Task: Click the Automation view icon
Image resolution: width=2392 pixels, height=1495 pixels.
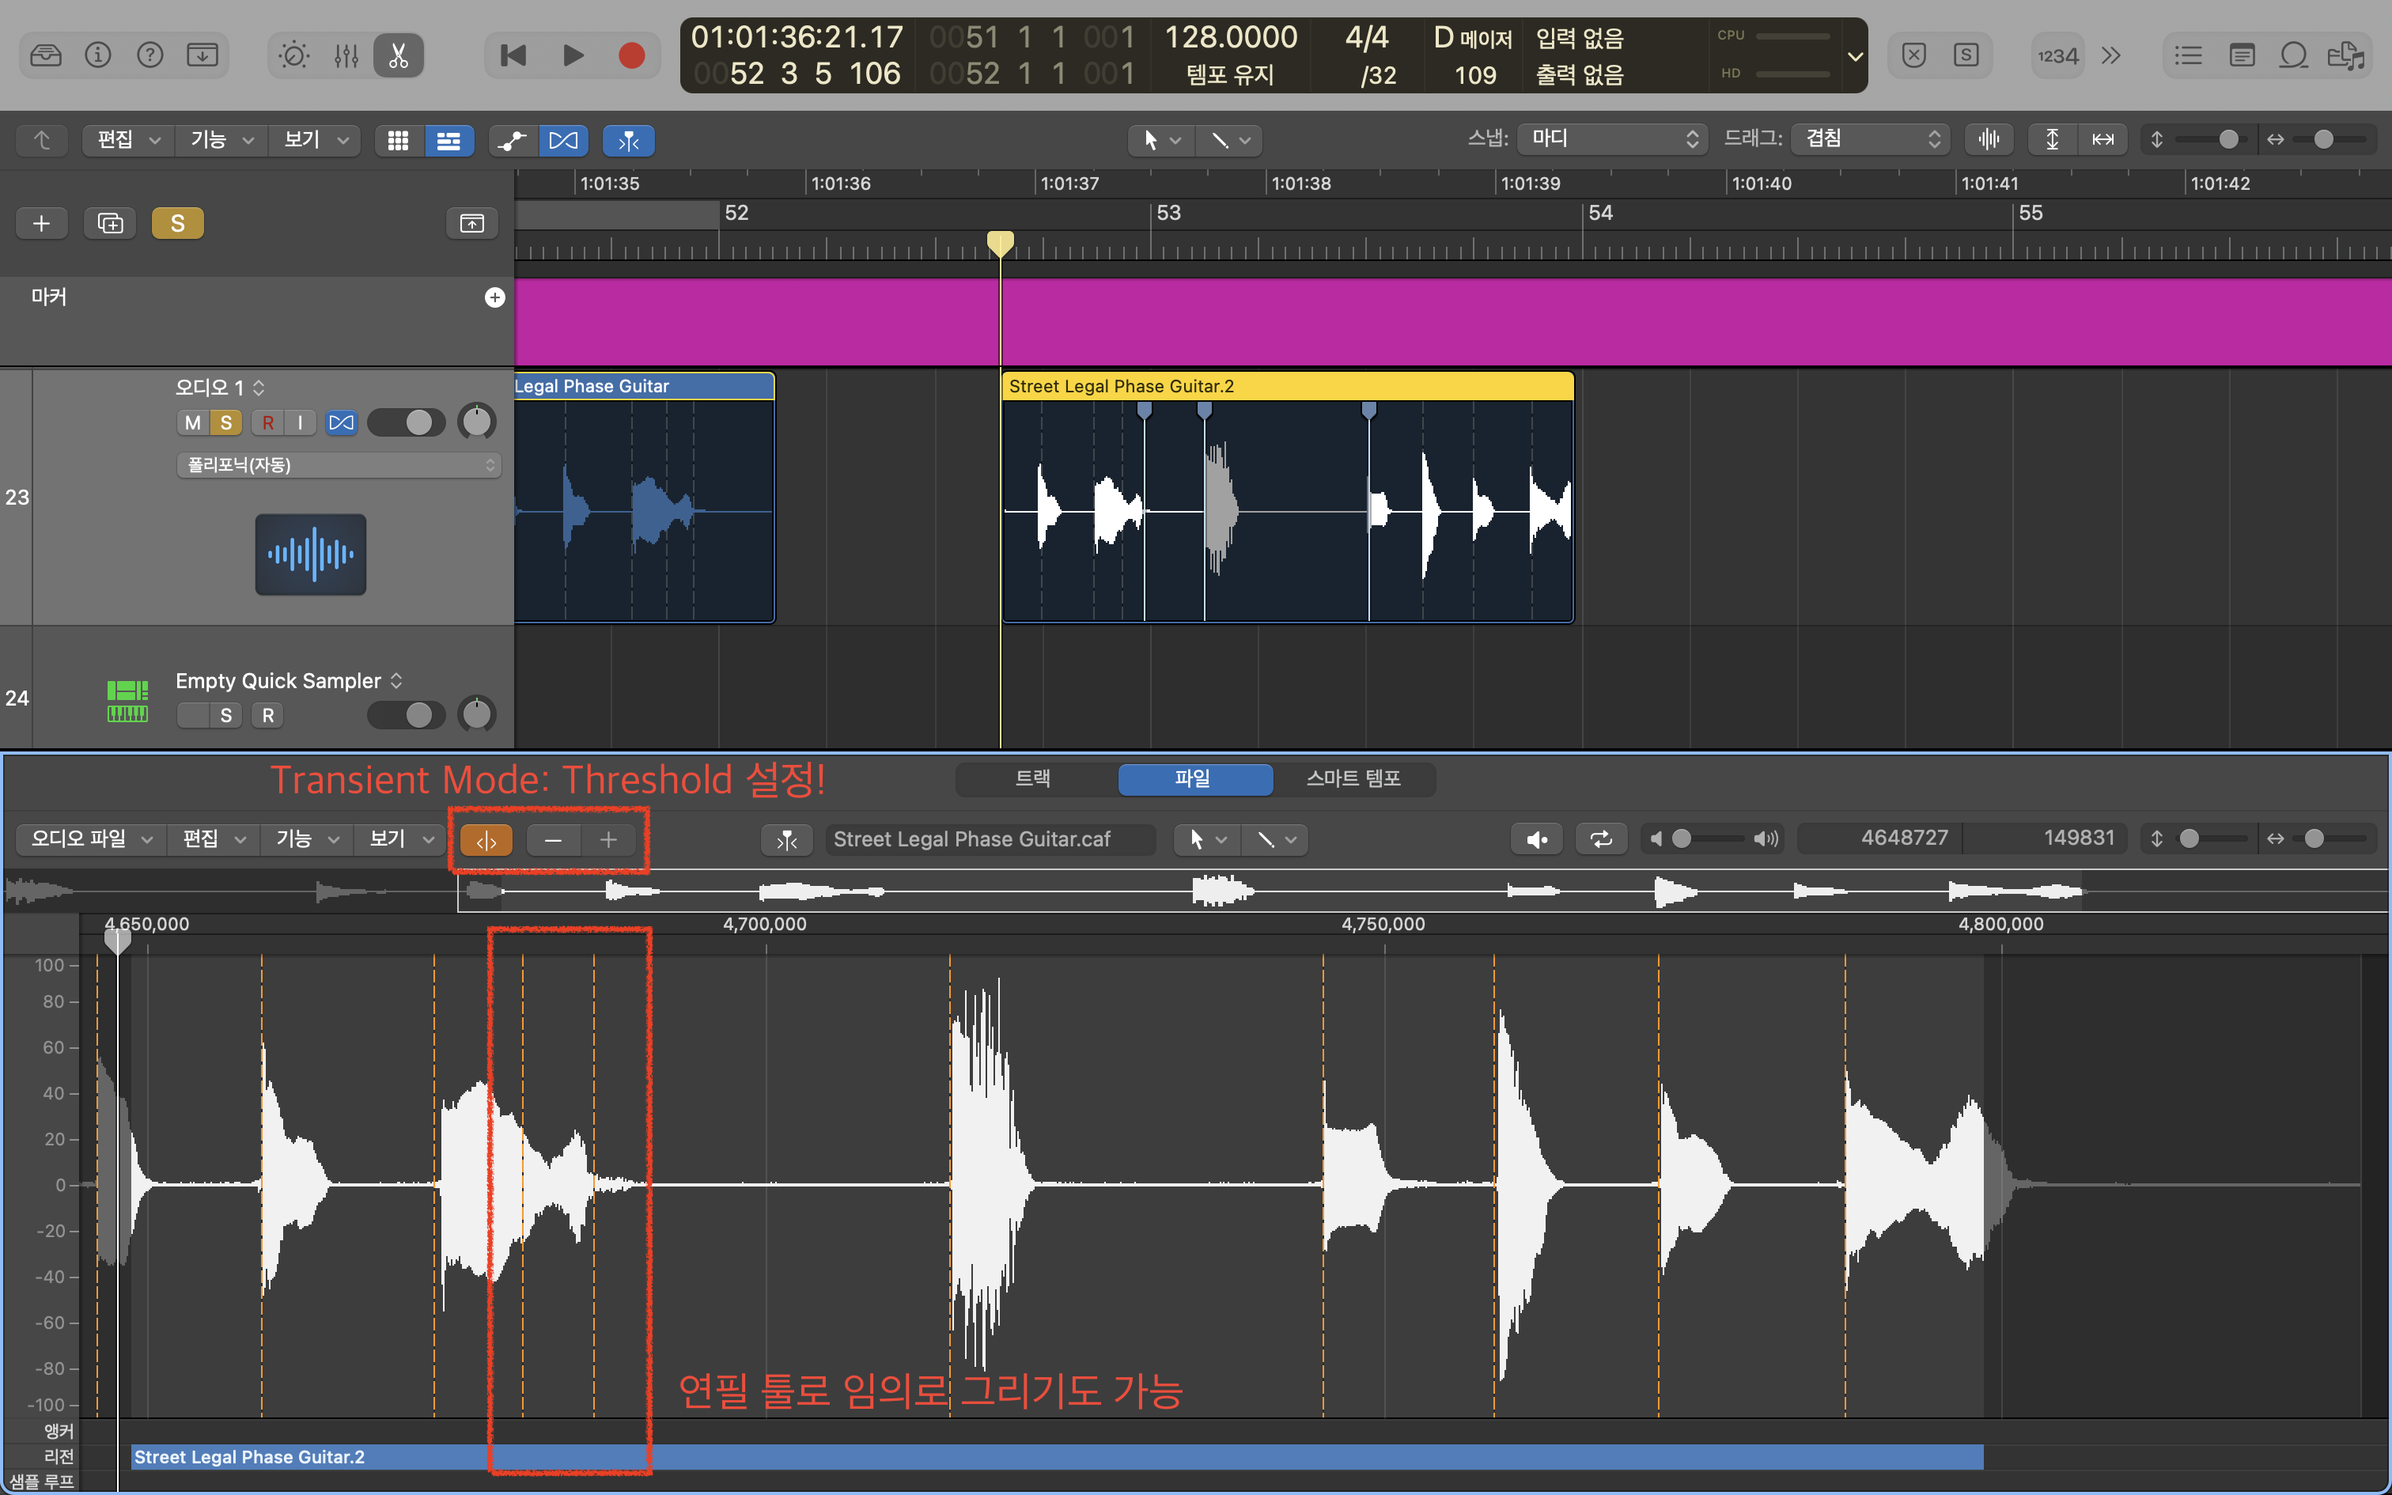Action: pos(512,141)
